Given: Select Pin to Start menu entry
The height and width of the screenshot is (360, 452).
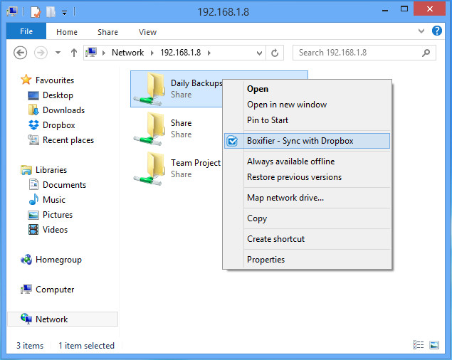Looking at the screenshot, I should 307,120.
